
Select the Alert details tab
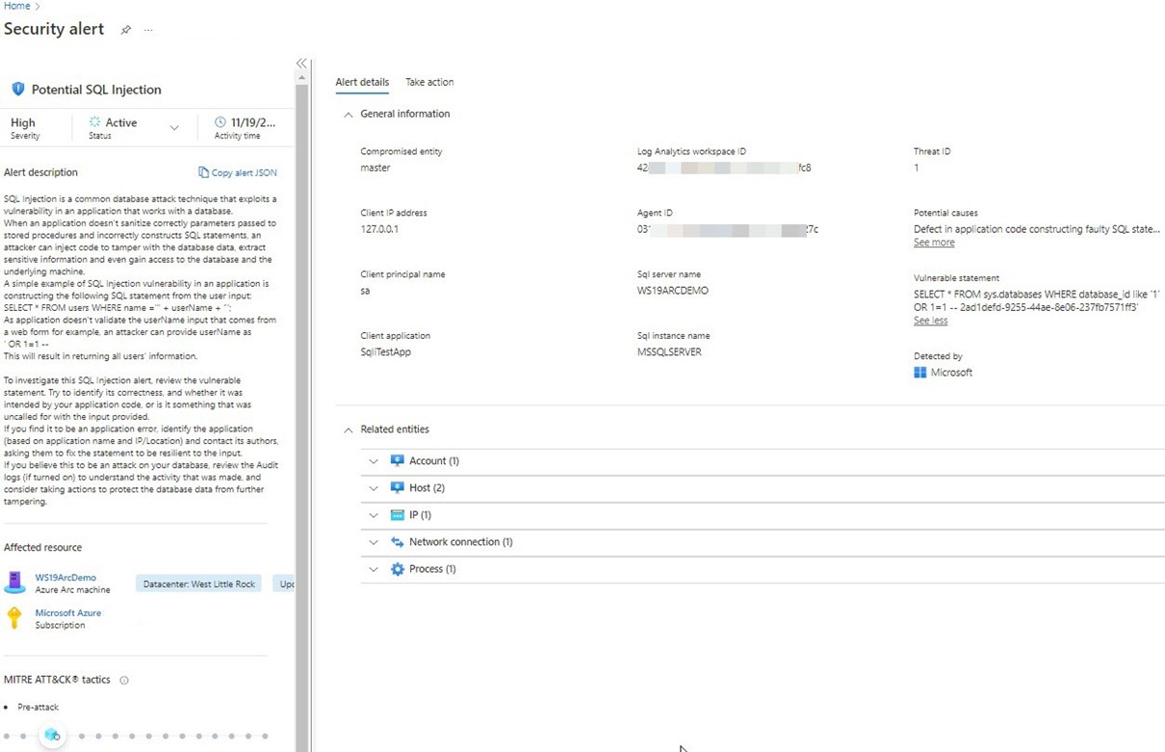click(363, 82)
